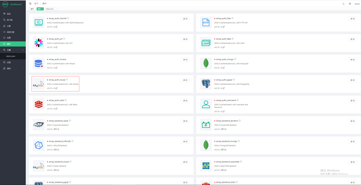Click the emqx_auth_clientid ID plugin icon

(38, 22)
